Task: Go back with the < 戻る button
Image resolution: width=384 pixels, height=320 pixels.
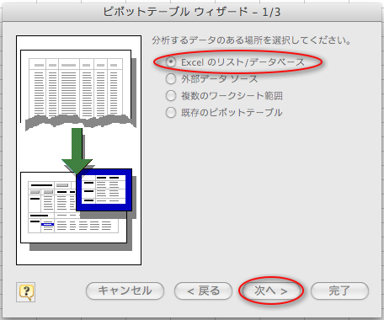Action: 203,291
